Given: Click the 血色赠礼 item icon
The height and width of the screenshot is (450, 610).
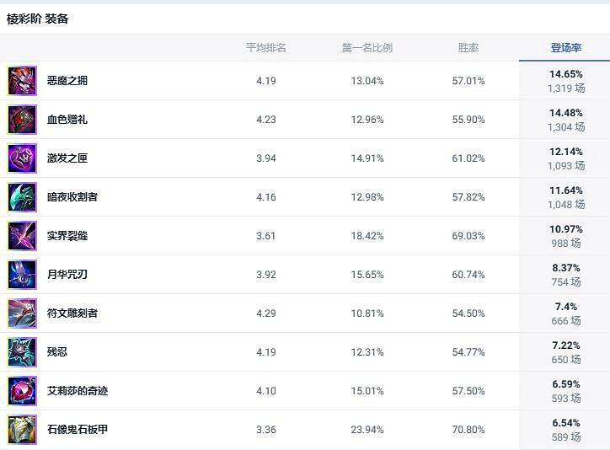Looking at the screenshot, I should (x=22, y=120).
